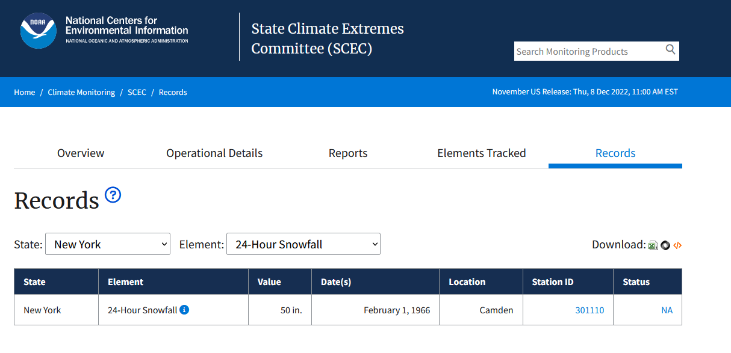Select the Records tab
Image resolution: width=731 pixels, height=353 pixels.
[615, 153]
